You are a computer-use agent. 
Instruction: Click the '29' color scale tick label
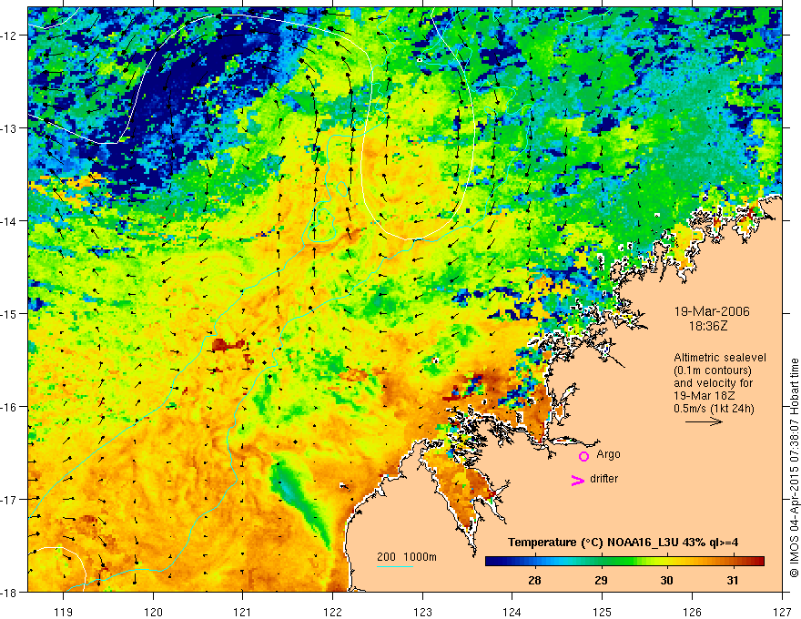pos(601,580)
